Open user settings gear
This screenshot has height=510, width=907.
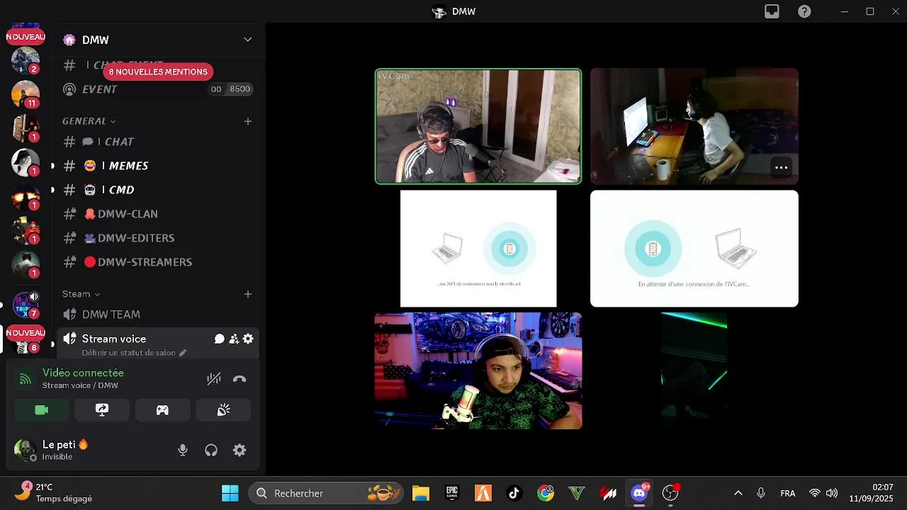coord(240,450)
